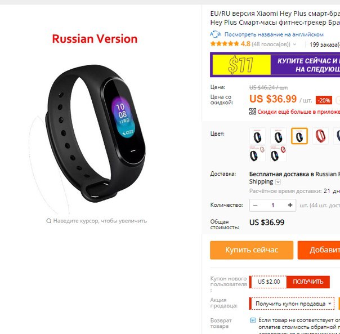
Task: Expand the ratings votes dropdown arrow
Action: coord(294,44)
